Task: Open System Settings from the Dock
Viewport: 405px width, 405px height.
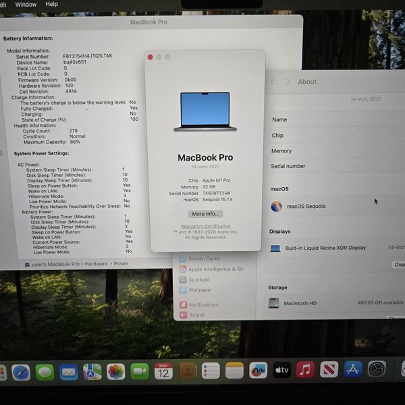Action: (x=377, y=369)
